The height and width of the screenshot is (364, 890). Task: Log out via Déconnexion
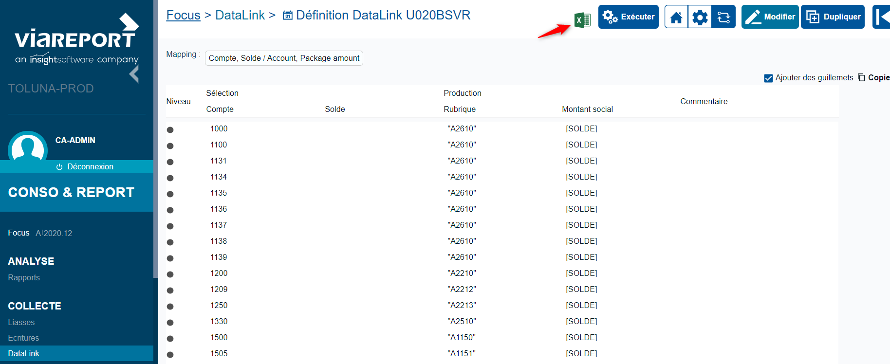tap(85, 166)
